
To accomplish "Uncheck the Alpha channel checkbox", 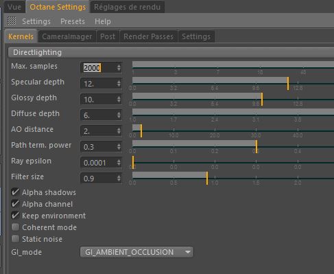I will point(15,204).
